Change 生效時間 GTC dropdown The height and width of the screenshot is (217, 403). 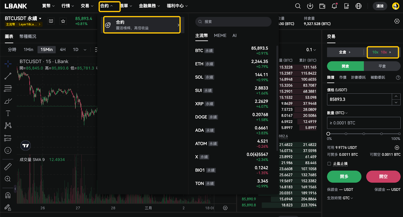coord(348,198)
